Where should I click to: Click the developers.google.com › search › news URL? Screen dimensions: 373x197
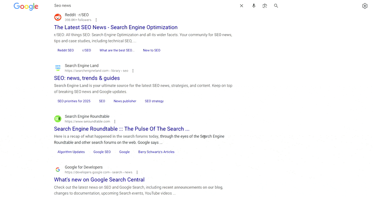tap(98, 172)
